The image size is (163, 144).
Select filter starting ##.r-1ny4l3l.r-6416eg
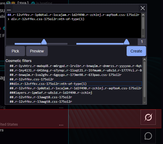(76, 70)
